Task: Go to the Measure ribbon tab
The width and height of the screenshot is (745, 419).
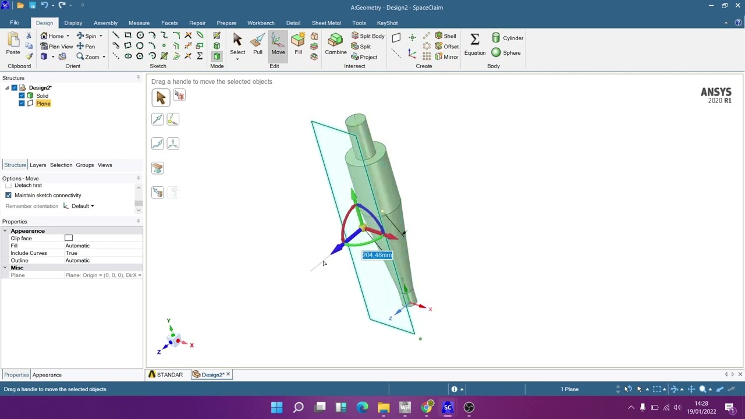Action: (139, 23)
